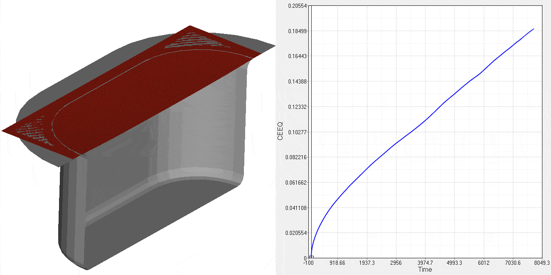Screen dimensions: 551x275
Task: Click the x-axis value 918.66
Action: tap(337, 263)
